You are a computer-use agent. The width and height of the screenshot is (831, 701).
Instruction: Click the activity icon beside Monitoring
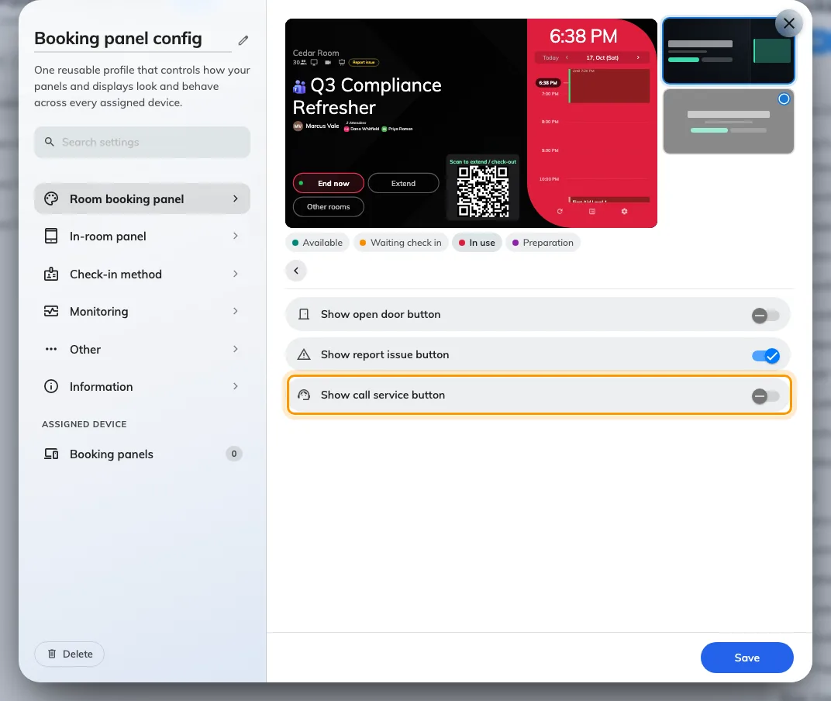pyautogui.click(x=51, y=311)
